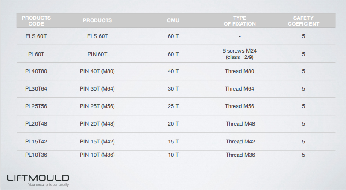Click the PL10T36 product code
Screen dimensions: 346x190
tap(36, 155)
